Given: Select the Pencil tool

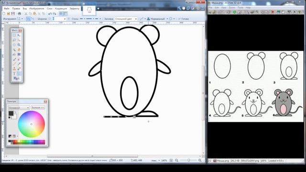Looking at the screenshot, I should tap(14, 64).
